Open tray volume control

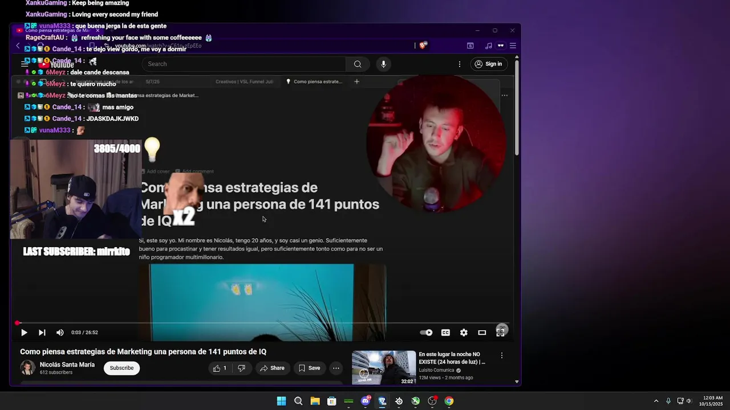click(x=689, y=401)
